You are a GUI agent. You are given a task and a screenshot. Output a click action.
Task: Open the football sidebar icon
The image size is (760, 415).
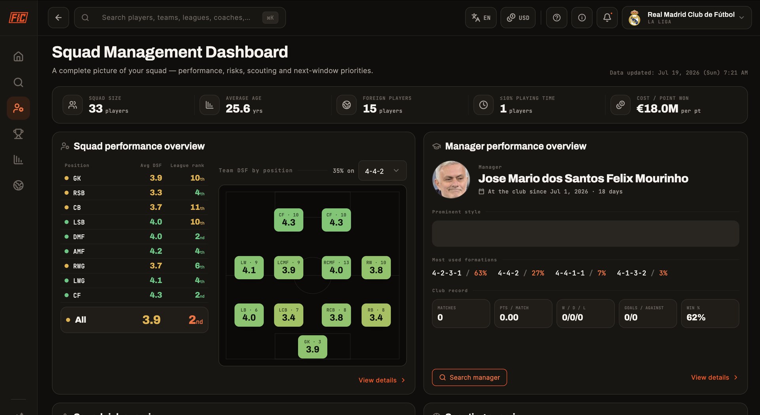click(x=18, y=185)
